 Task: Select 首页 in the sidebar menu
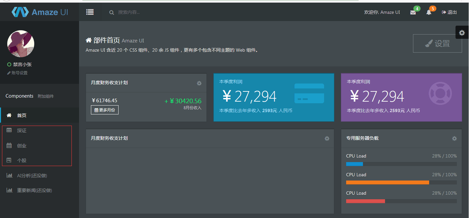[40, 115]
